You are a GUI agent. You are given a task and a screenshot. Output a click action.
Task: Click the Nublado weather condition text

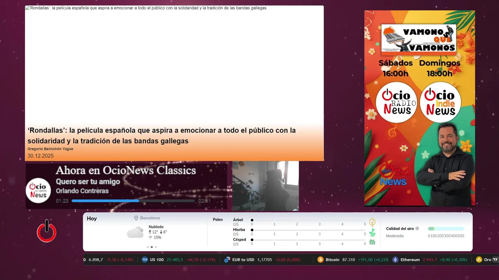click(156, 227)
